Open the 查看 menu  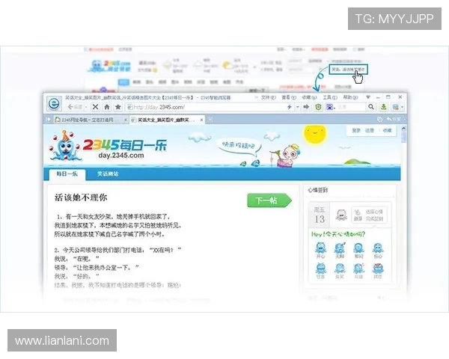pos(289,97)
